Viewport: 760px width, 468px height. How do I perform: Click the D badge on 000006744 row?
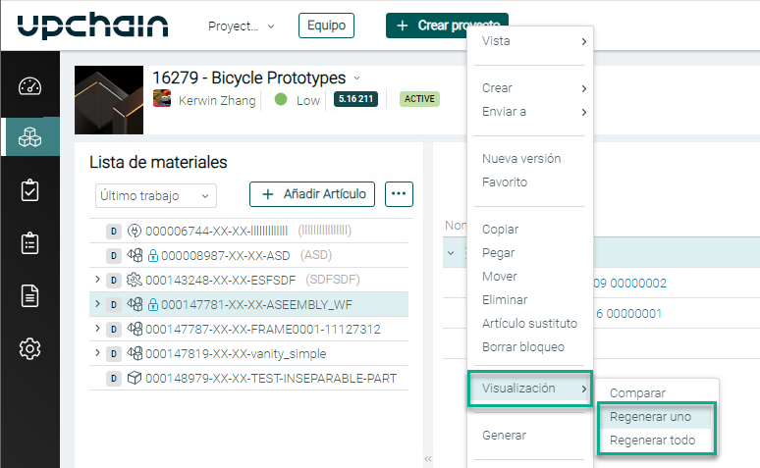click(x=114, y=232)
